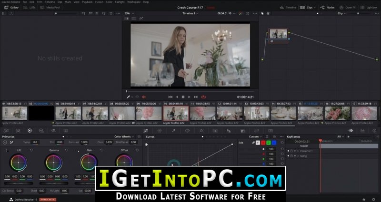Toggle the Nodes panel
The image size is (381, 202).
tap(327, 8)
